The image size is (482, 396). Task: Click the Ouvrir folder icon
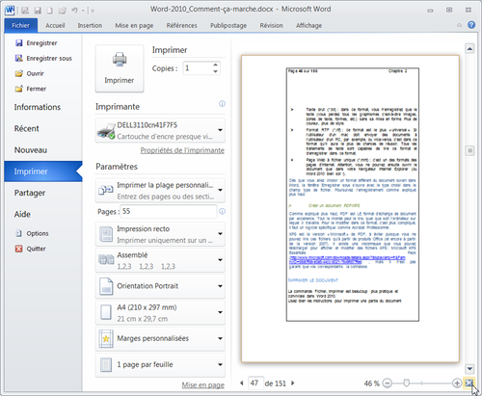(19, 73)
